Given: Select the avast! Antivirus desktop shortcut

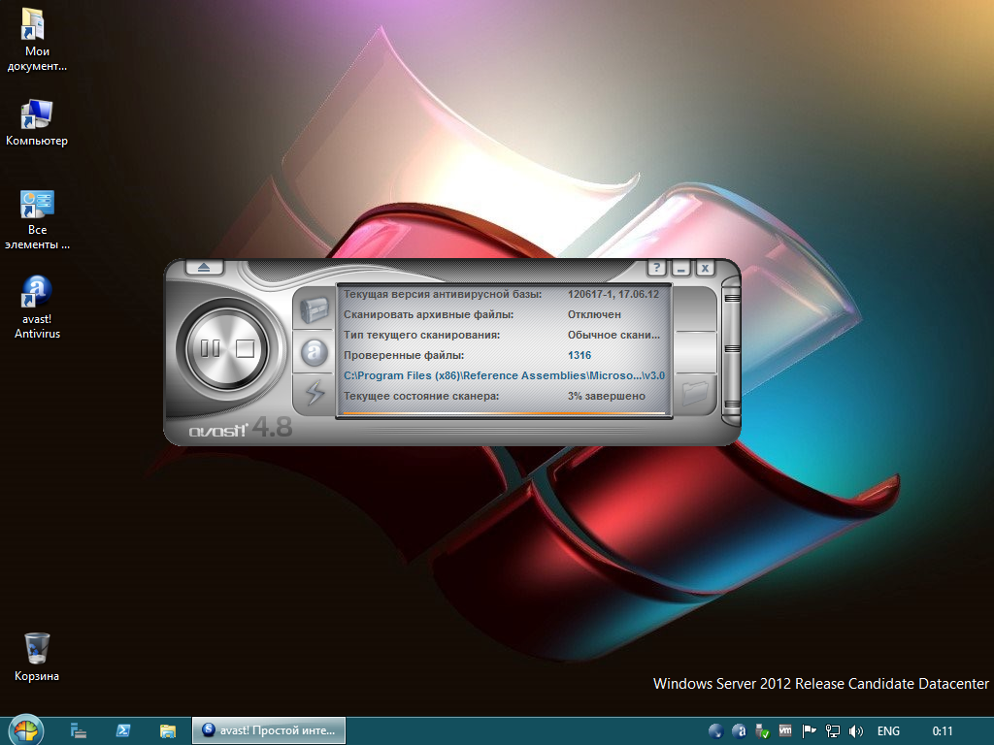Looking at the screenshot, I should point(37,308).
